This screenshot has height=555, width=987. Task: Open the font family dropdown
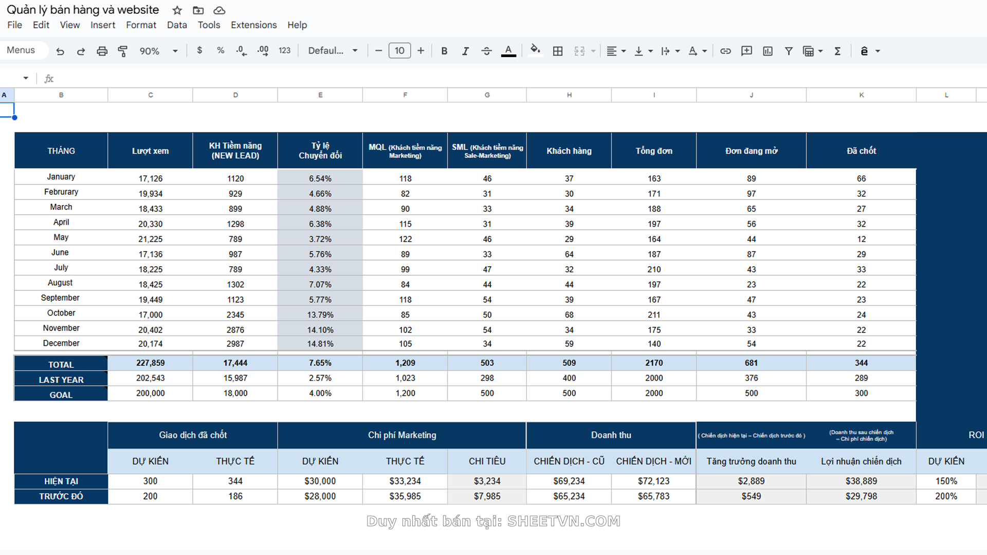pos(333,51)
